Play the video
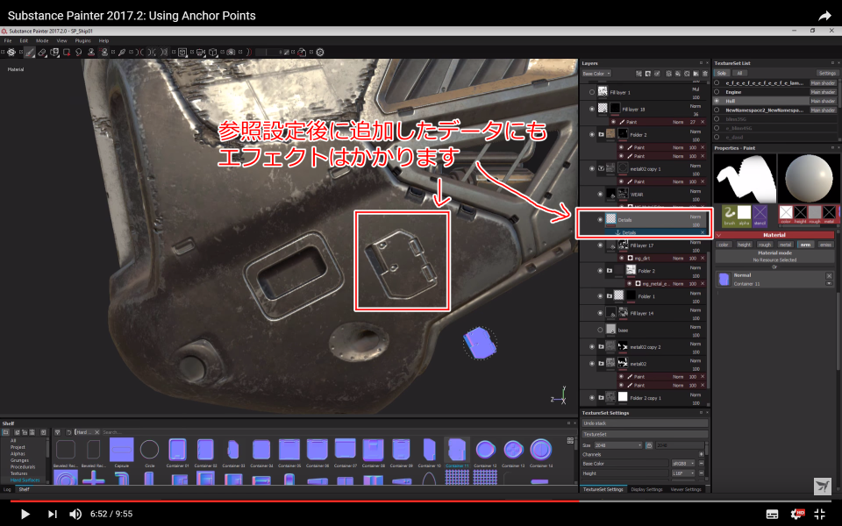The width and height of the screenshot is (842, 526). tap(25, 514)
